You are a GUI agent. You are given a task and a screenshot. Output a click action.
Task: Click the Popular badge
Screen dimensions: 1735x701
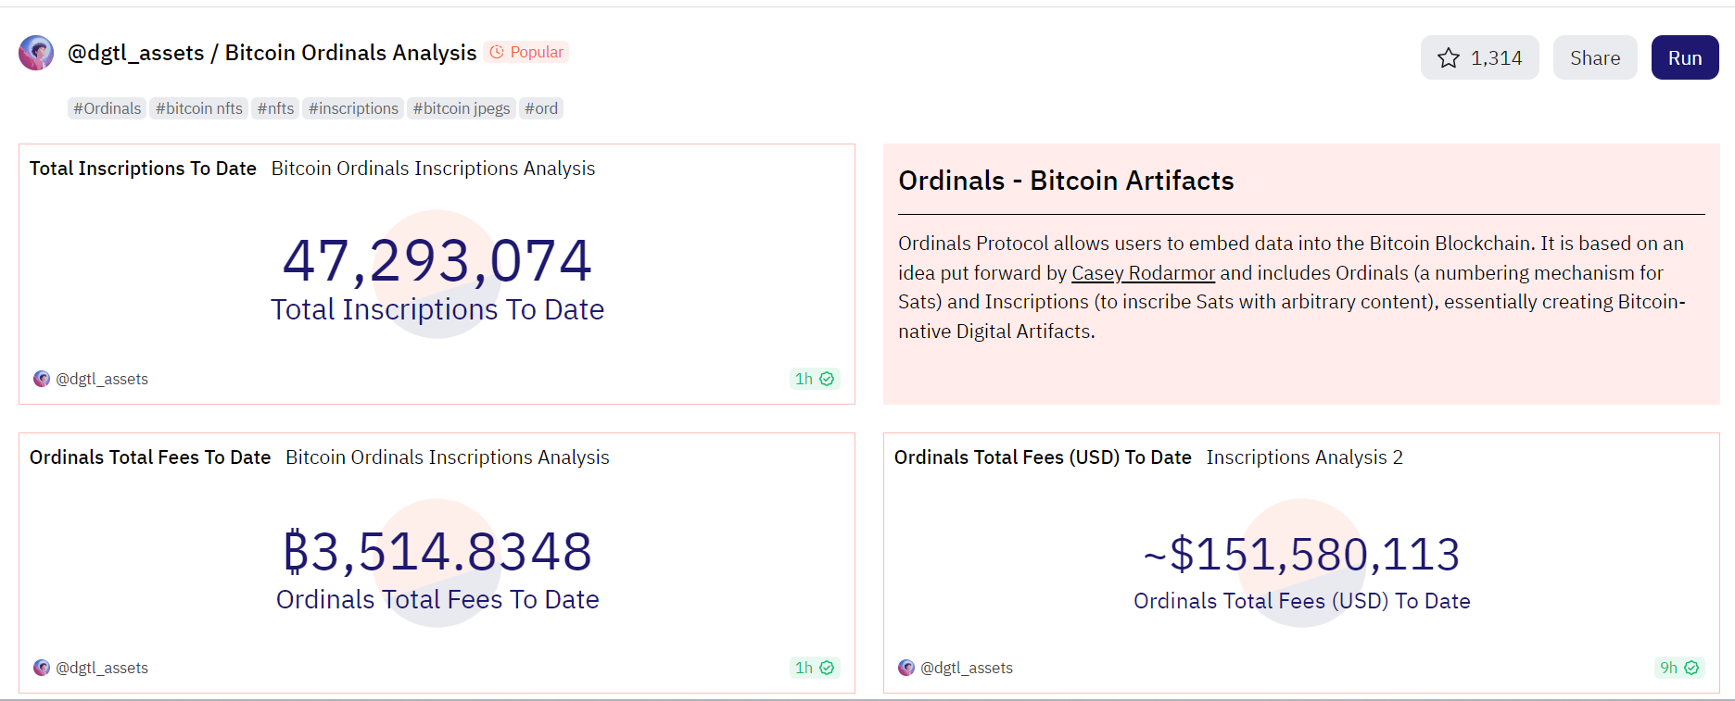(526, 52)
